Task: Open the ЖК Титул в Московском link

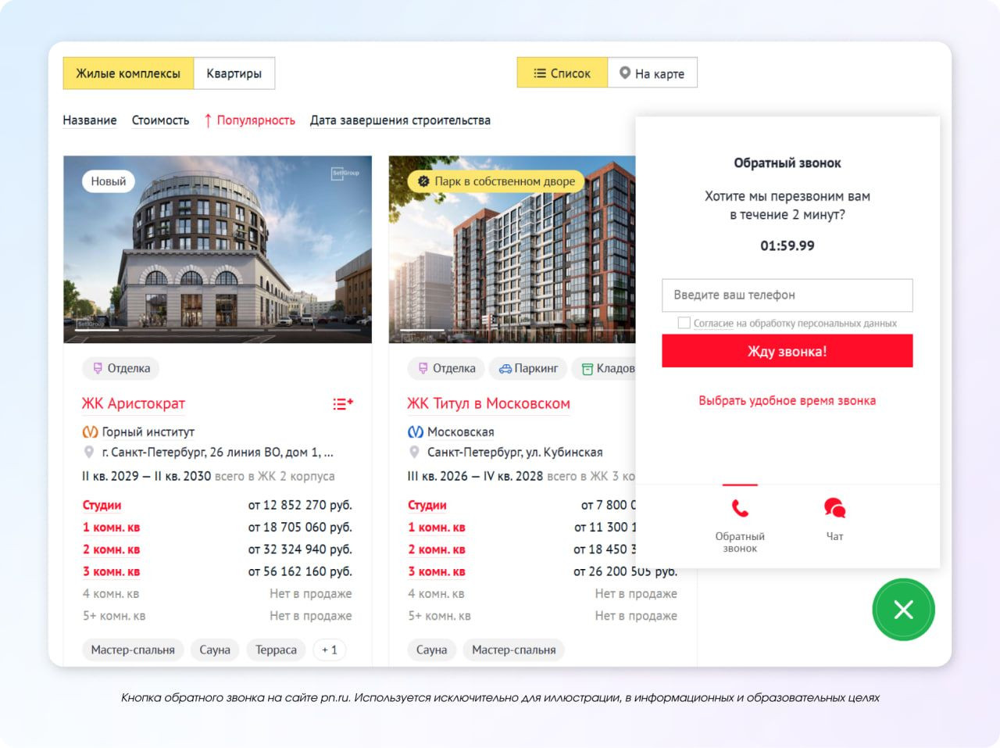Action: (x=488, y=403)
